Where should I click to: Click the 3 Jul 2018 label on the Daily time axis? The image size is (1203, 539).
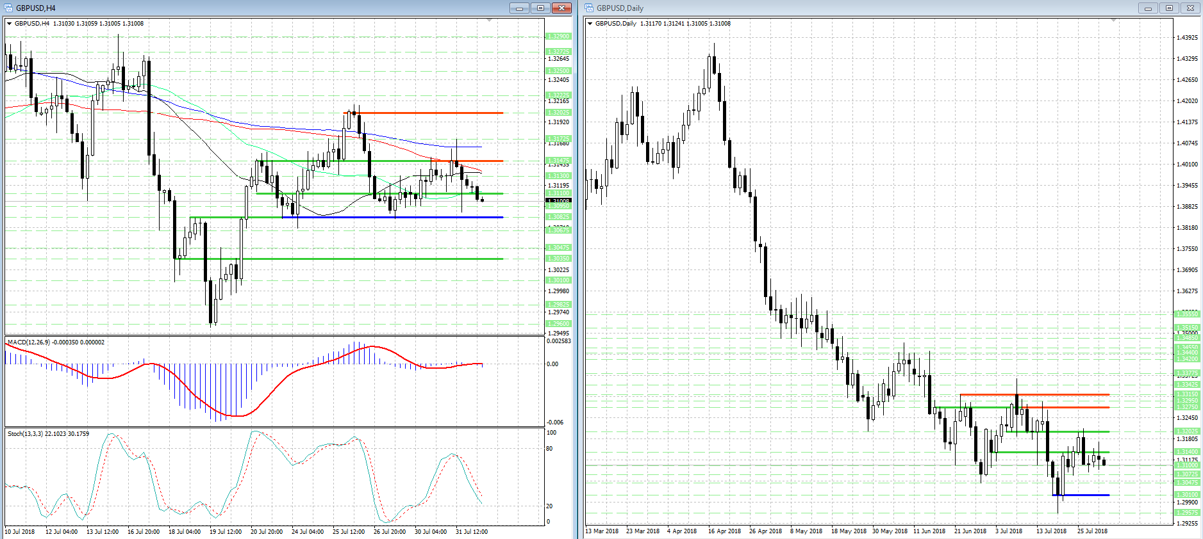tap(1009, 531)
